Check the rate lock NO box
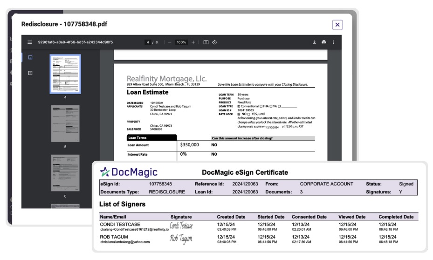433x260 pixels. (x=239, y=114)
